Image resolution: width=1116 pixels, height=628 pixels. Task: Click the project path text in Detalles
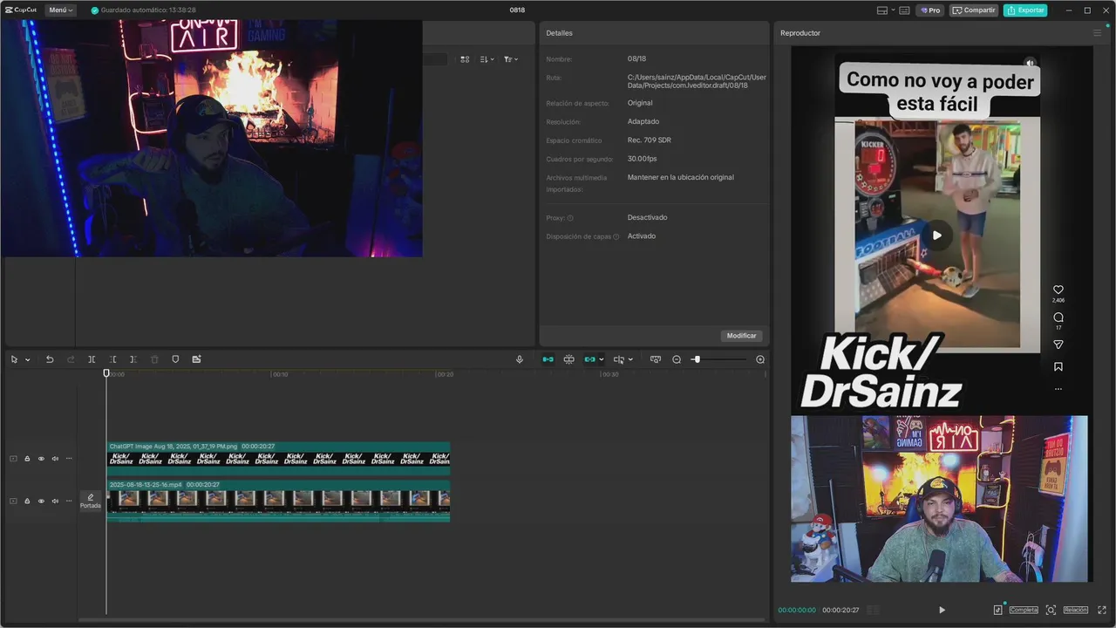coord(697,81)
